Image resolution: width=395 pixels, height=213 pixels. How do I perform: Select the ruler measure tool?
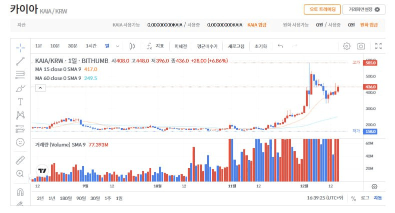click(x=21, y=160)
